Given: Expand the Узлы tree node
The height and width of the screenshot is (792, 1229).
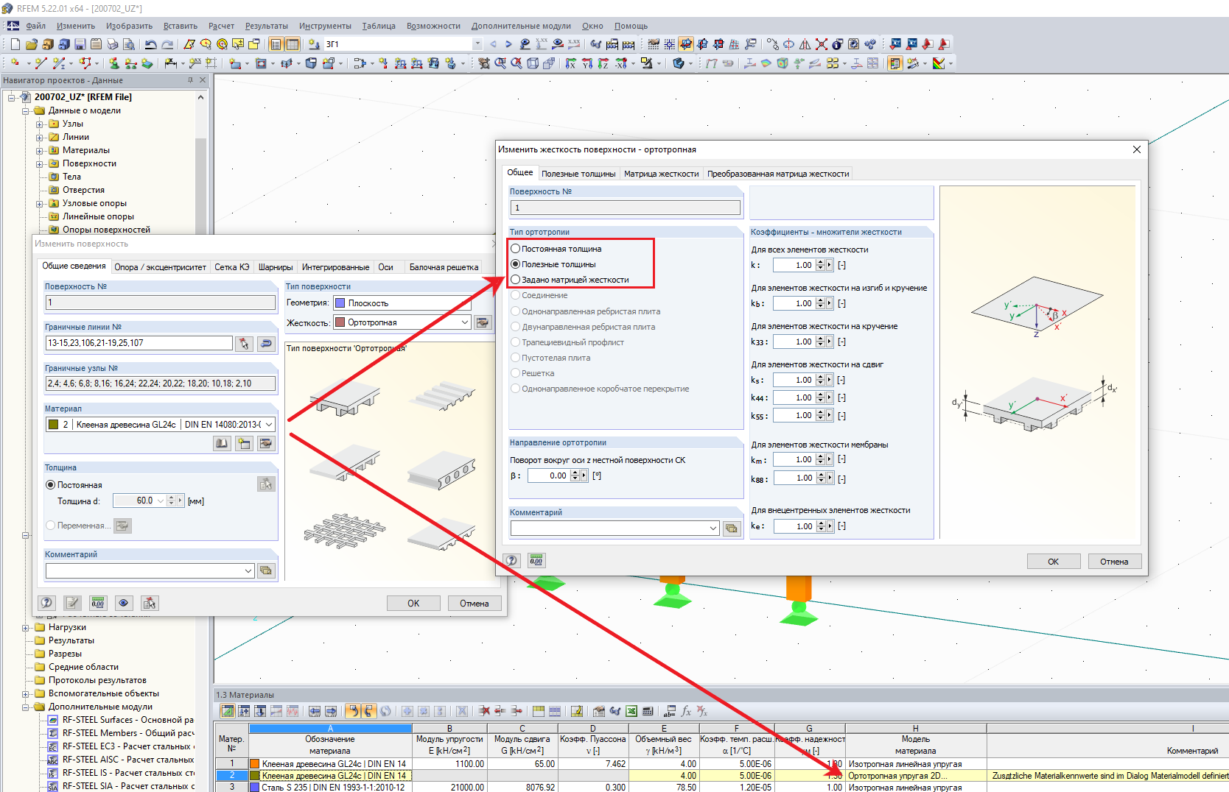Looking at the screenshot, I should point(40,124).
